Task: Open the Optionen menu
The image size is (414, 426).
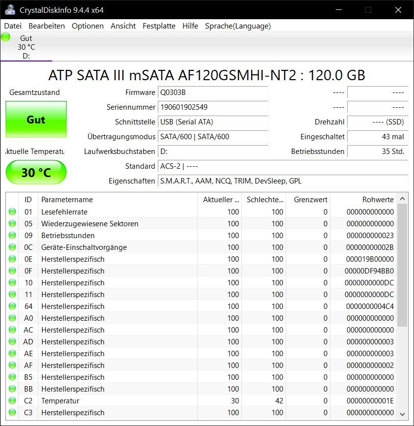Action: click(88, 26)
